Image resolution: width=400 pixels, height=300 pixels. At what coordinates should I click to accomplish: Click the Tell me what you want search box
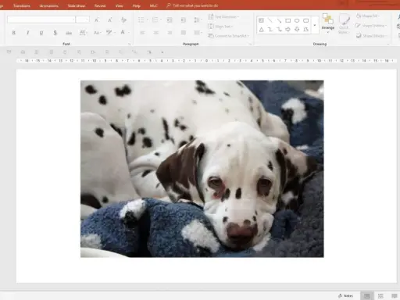click(x=192, y=5)
